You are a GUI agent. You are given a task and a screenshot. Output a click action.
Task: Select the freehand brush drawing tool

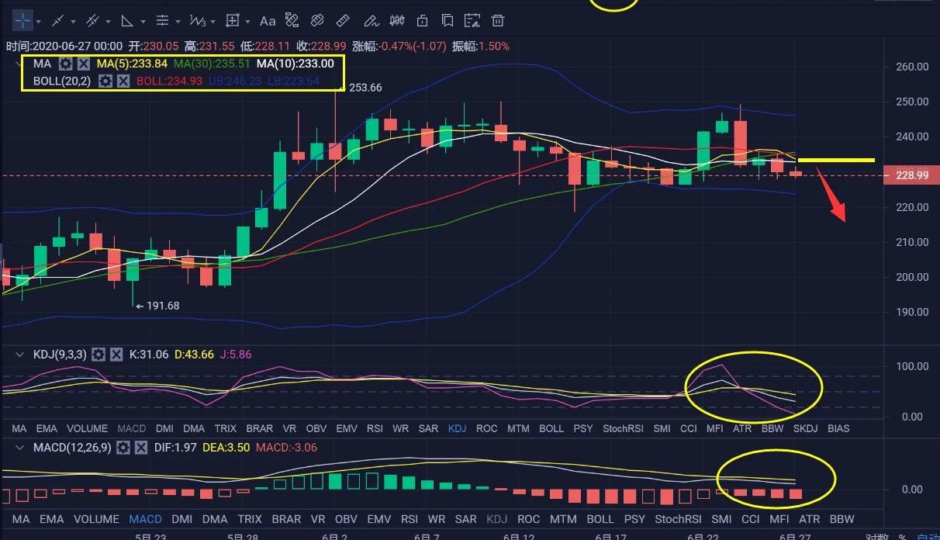[x=371, y=21]
